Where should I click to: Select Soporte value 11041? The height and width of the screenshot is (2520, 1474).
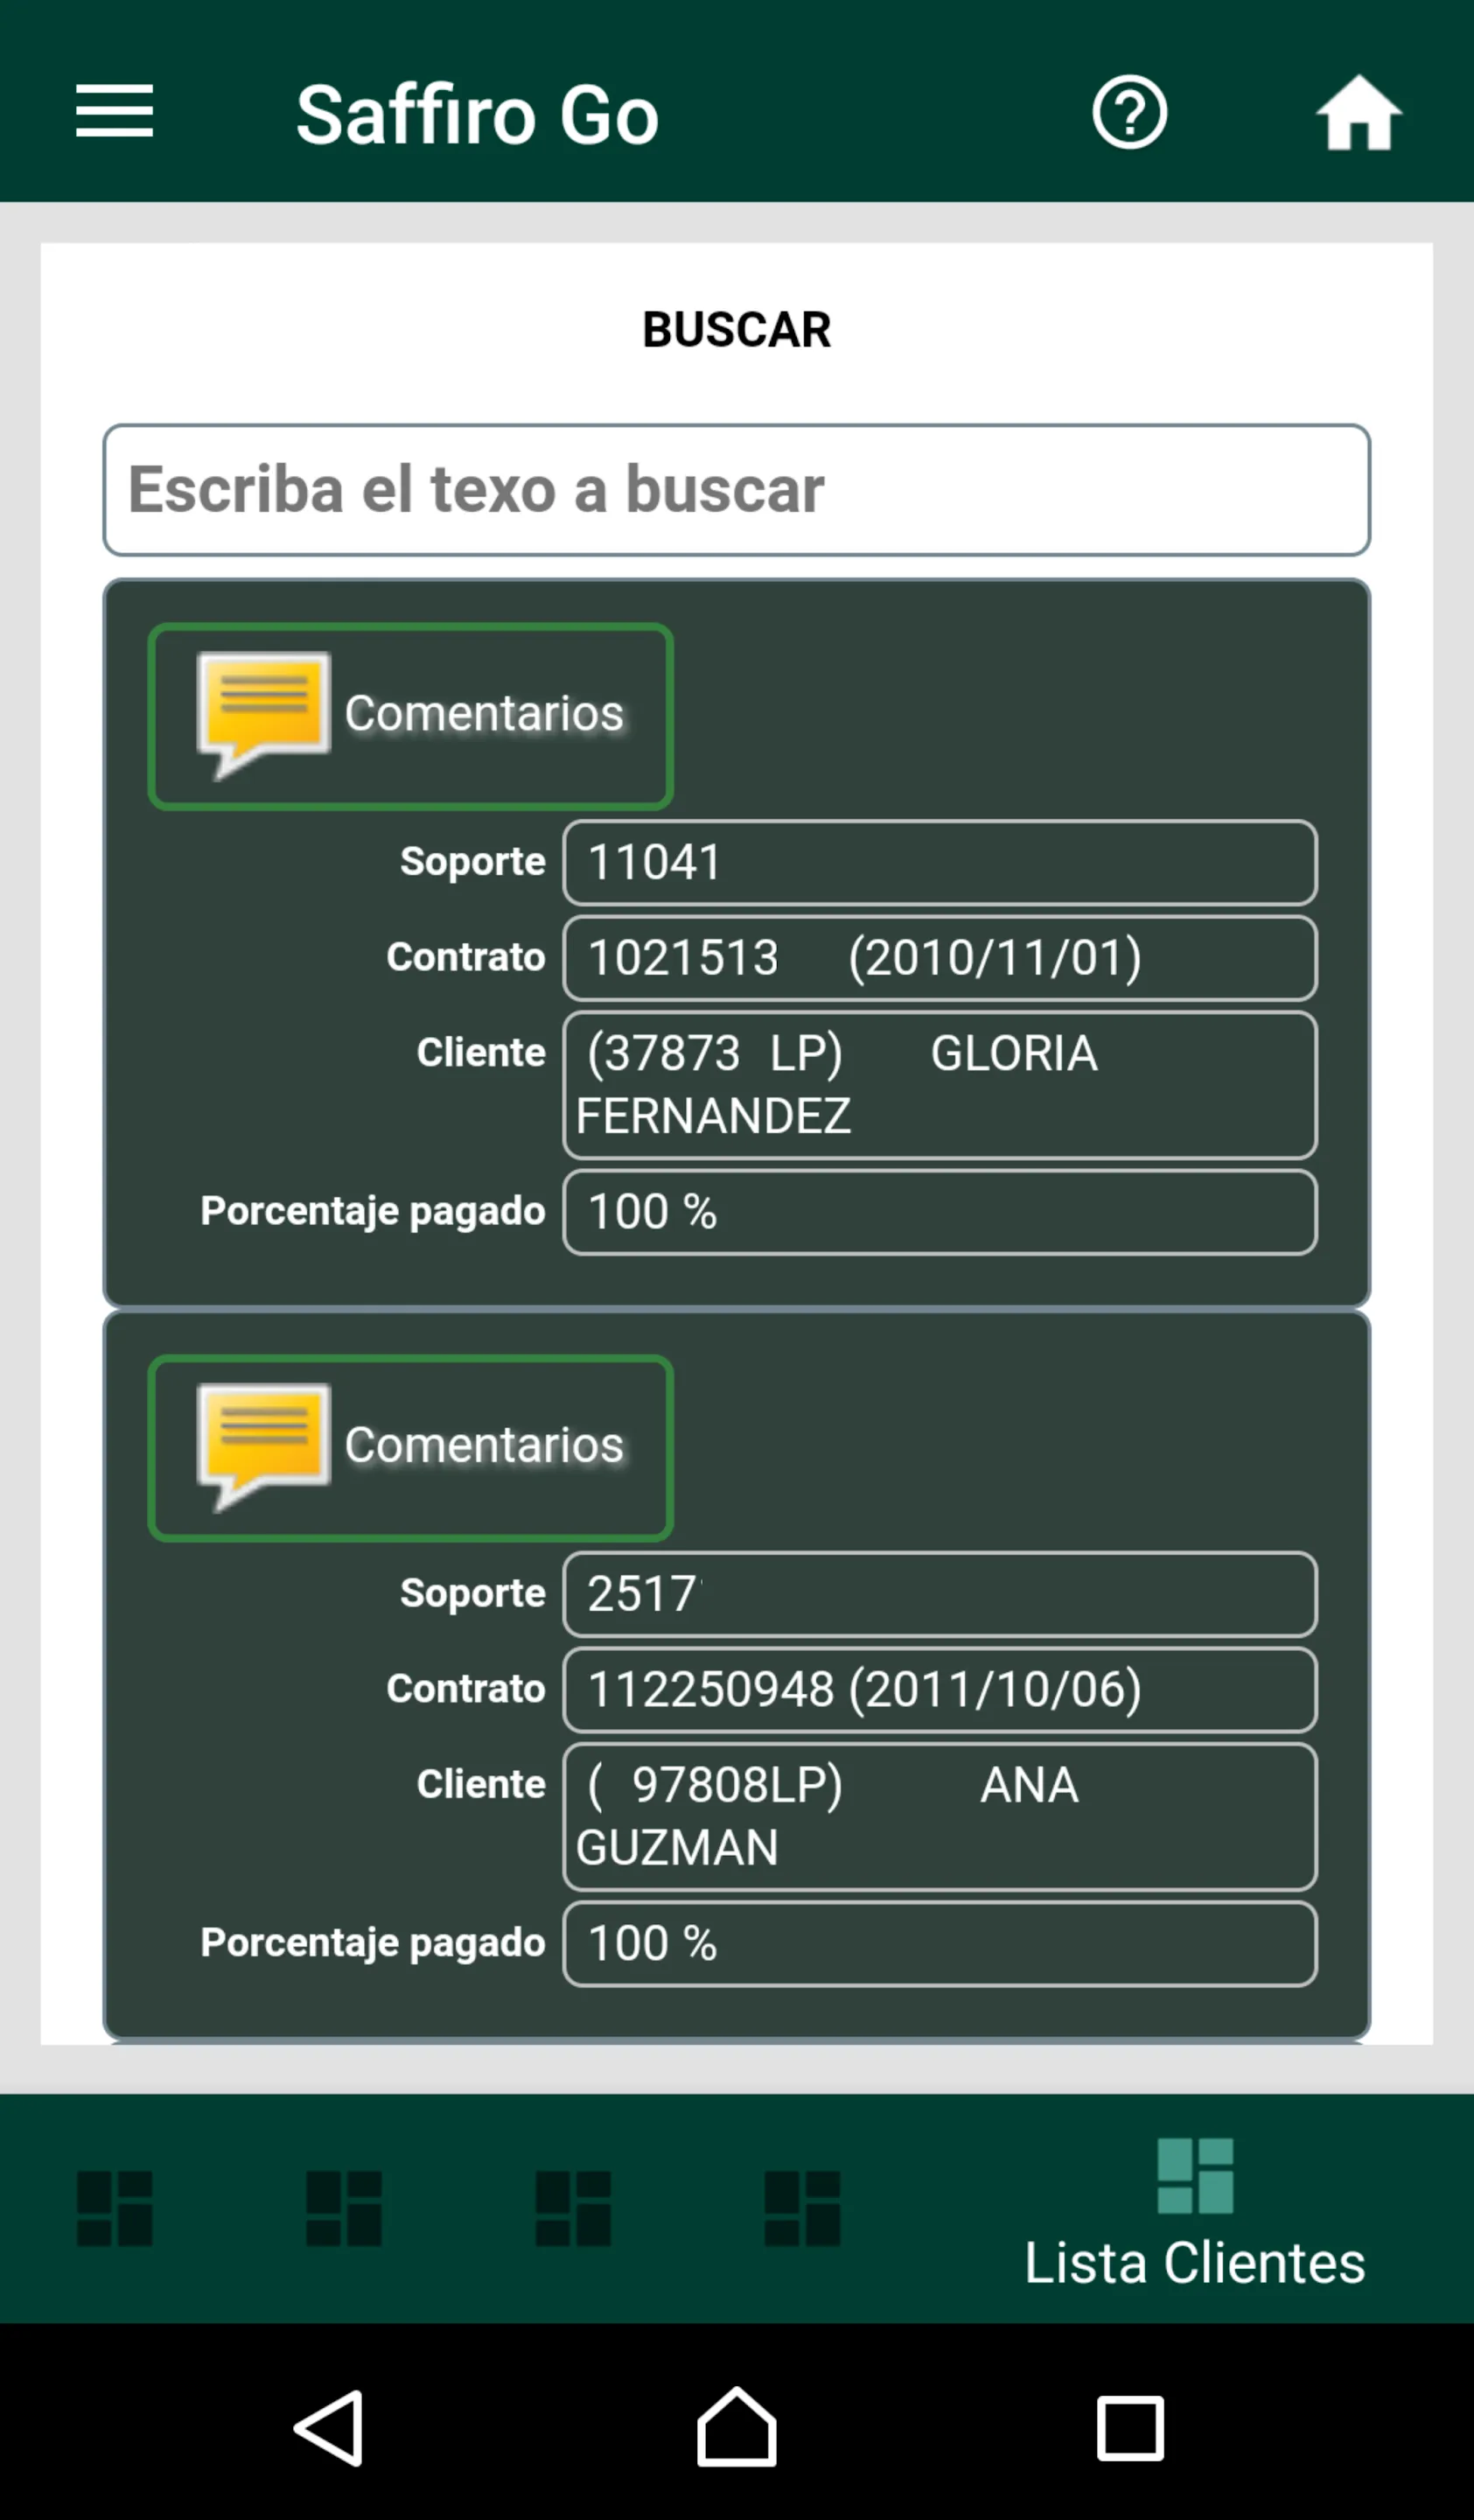click(x=940, y=862)
